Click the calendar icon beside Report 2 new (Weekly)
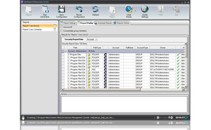This screenshot has height=130, width=211. (55, 29)
